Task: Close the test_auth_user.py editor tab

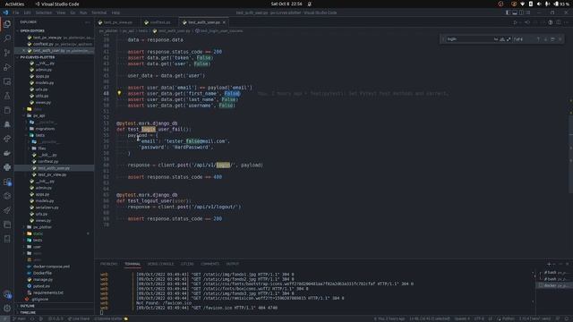Action: click(x=224, y=22)
